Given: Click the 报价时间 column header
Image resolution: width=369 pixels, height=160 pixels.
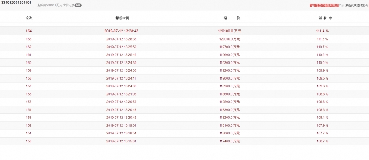Looking at the screenshot, I should pos(122,18).
